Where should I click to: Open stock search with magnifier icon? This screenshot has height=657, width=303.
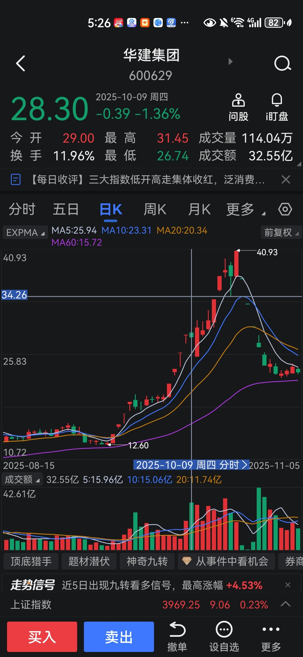[282, 63]
